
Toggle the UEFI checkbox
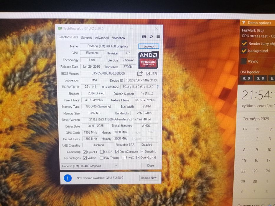[148, 74]
